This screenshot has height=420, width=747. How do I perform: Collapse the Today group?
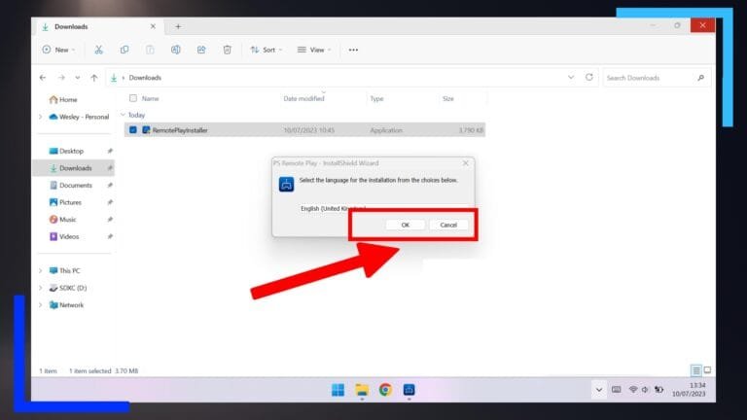(123, 115)
